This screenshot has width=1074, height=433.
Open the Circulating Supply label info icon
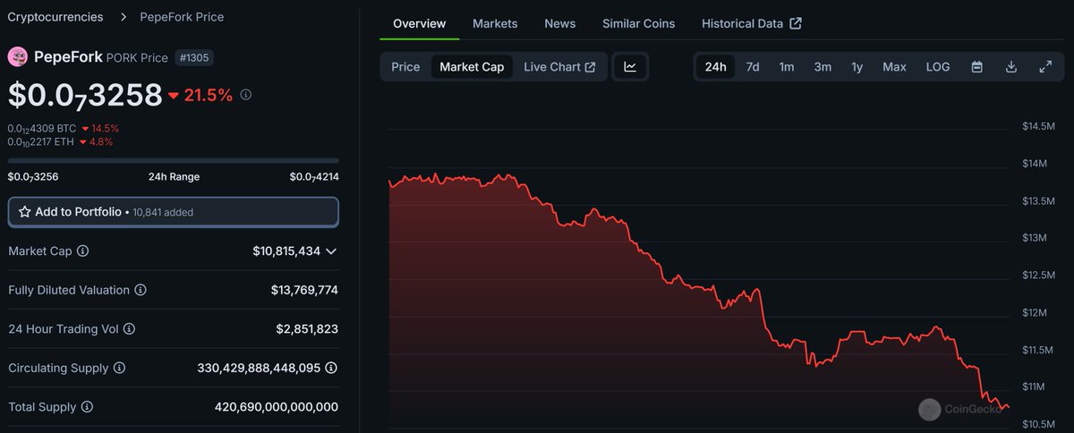(x=119, y=368)
